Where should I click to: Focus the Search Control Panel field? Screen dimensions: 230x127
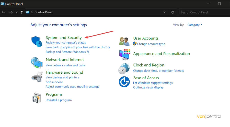(204, 12)
